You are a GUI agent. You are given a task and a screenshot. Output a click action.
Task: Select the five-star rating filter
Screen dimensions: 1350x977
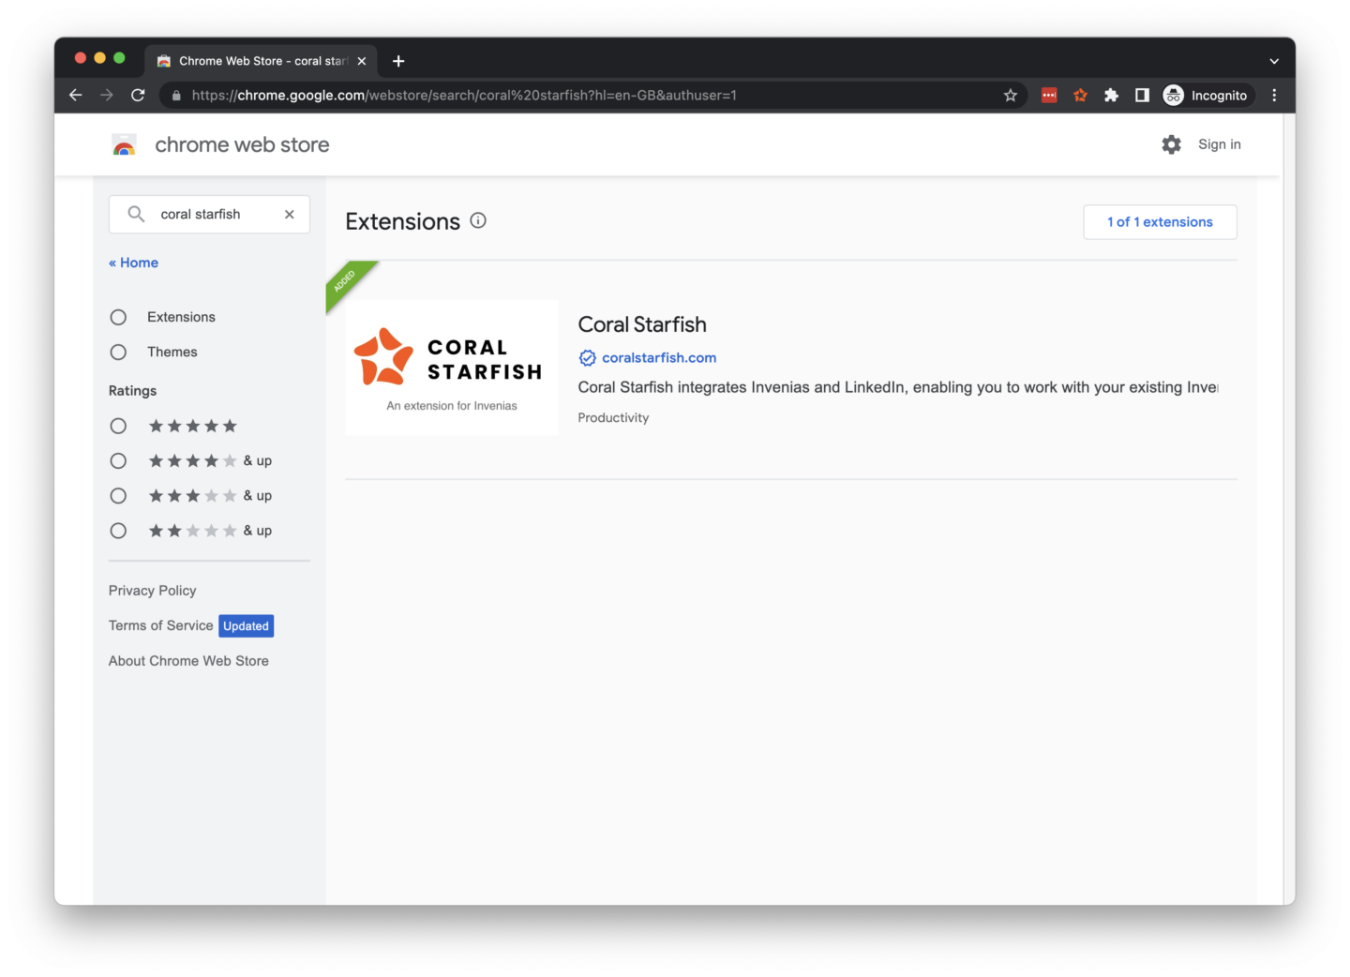[x=118, y=426]
